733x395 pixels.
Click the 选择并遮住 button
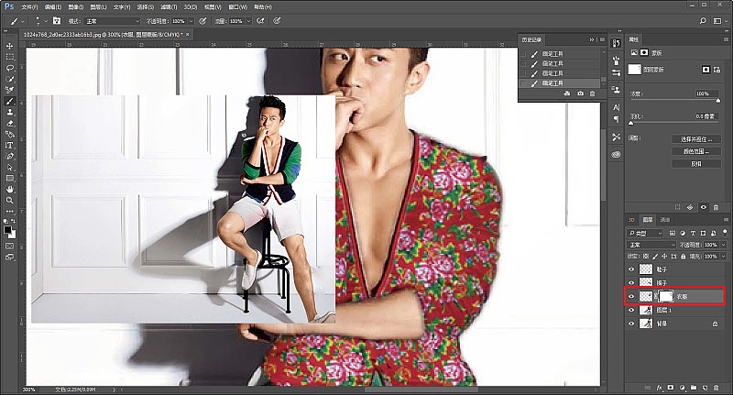tap(696, 139)
